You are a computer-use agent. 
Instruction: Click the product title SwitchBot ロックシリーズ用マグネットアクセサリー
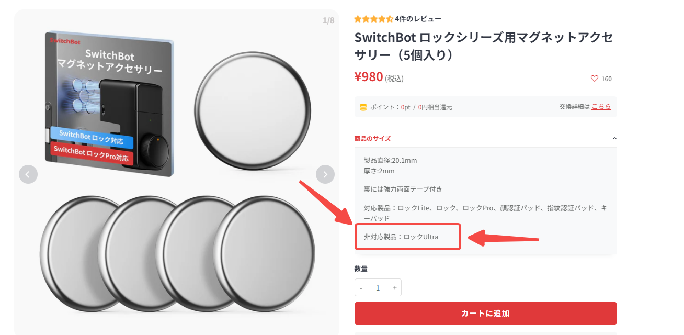(x=483, y=46)
